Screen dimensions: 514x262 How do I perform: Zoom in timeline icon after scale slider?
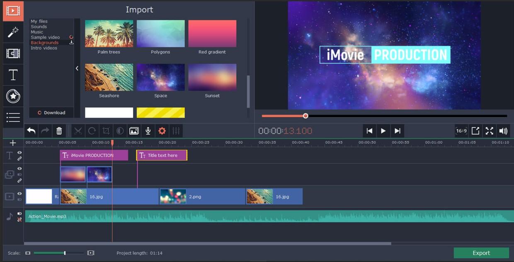[91, 253]
